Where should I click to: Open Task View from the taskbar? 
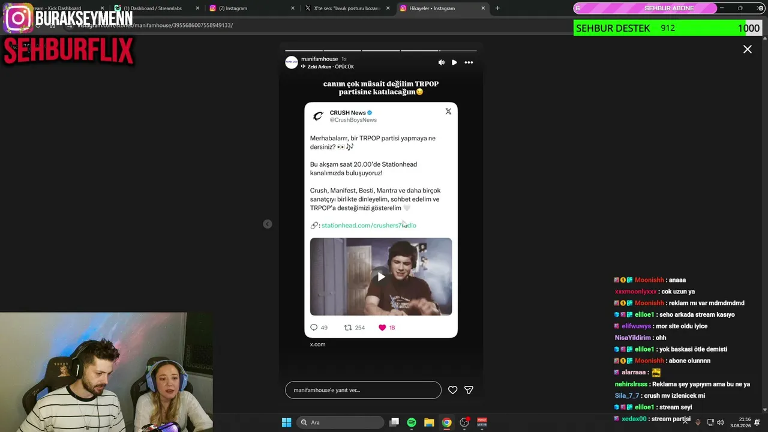[x=394, y=422]
